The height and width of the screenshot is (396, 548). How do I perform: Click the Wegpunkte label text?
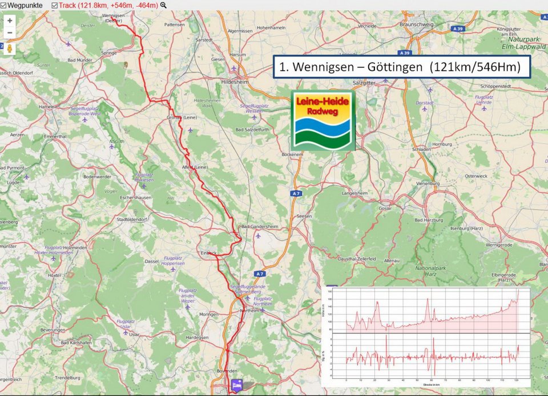click(25, 5)
